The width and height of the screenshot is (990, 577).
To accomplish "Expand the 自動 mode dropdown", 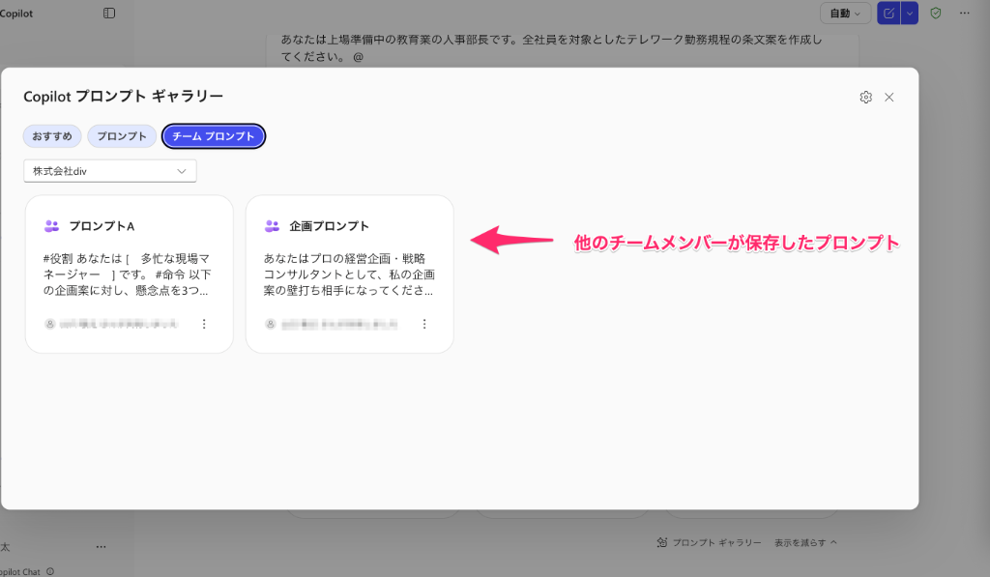I will [845, 14].
